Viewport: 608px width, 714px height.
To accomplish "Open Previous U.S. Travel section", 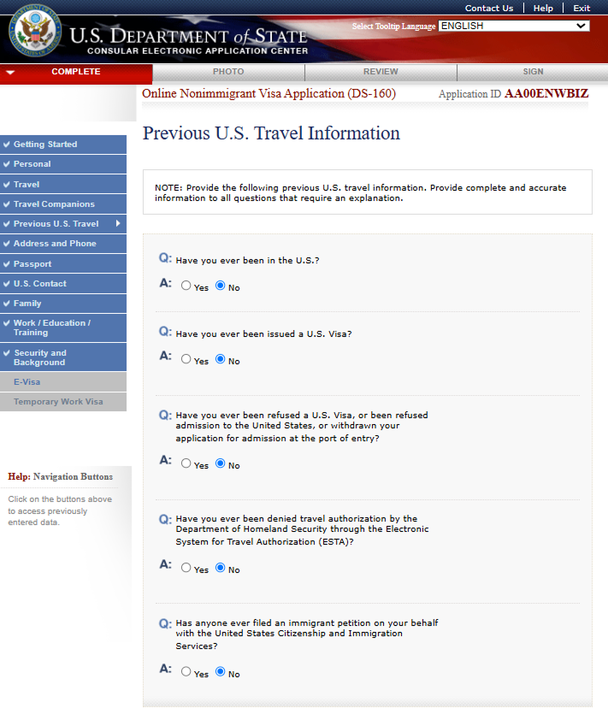I will click(63, 223).
